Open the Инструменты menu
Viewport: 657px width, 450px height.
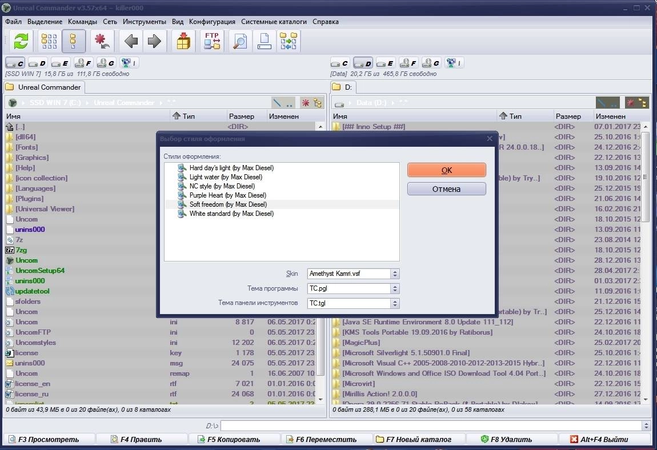(144, 21)
